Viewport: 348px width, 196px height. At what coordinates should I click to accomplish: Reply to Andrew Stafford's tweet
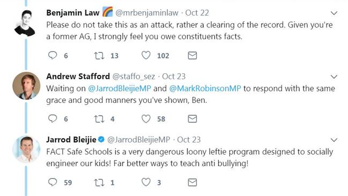53,119
